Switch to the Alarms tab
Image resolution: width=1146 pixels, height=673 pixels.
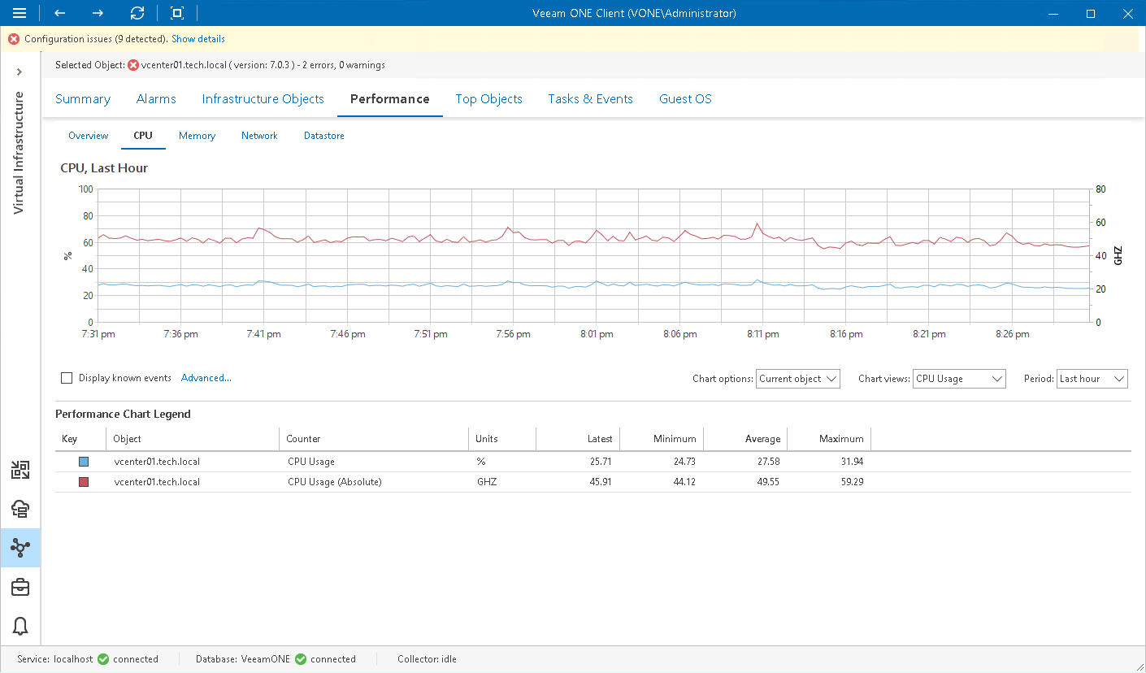tap(156, 99)
